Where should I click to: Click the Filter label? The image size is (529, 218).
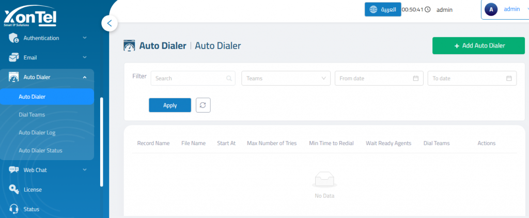[139, 76]
